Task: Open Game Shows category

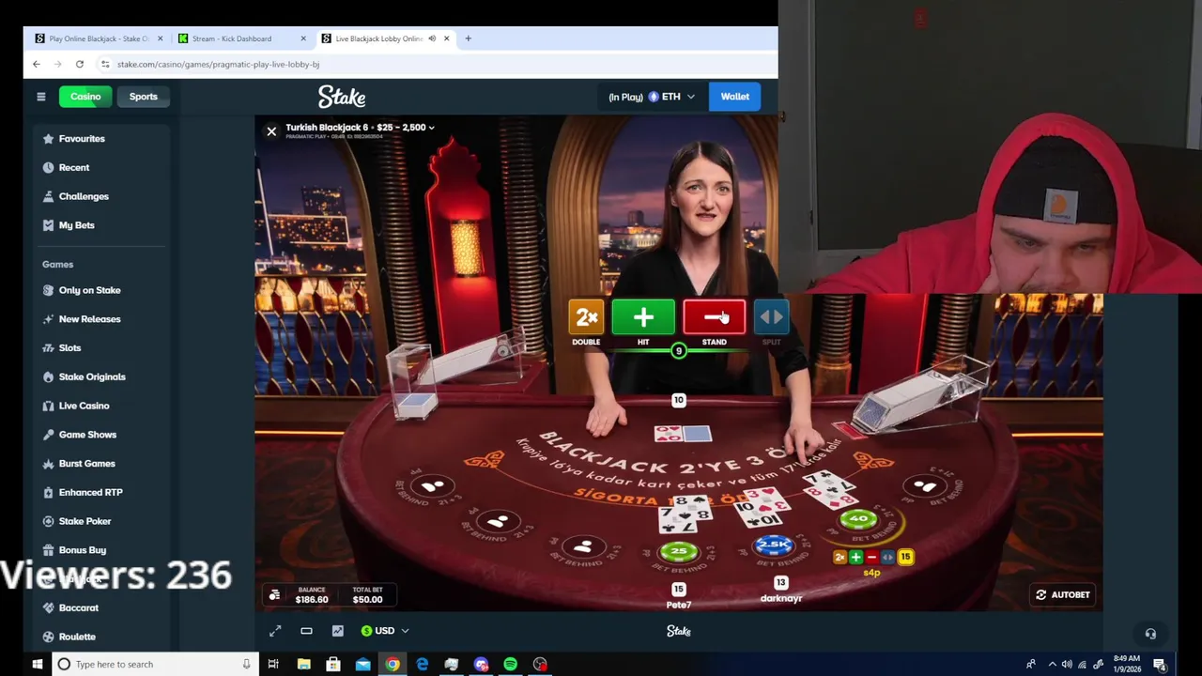Action: (87, 435)
